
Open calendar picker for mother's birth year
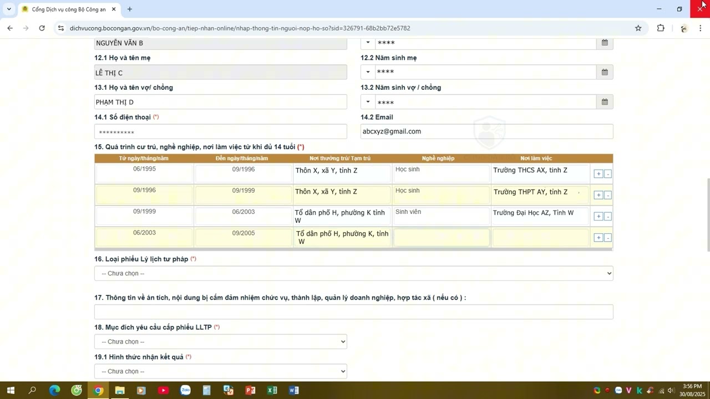605,72
